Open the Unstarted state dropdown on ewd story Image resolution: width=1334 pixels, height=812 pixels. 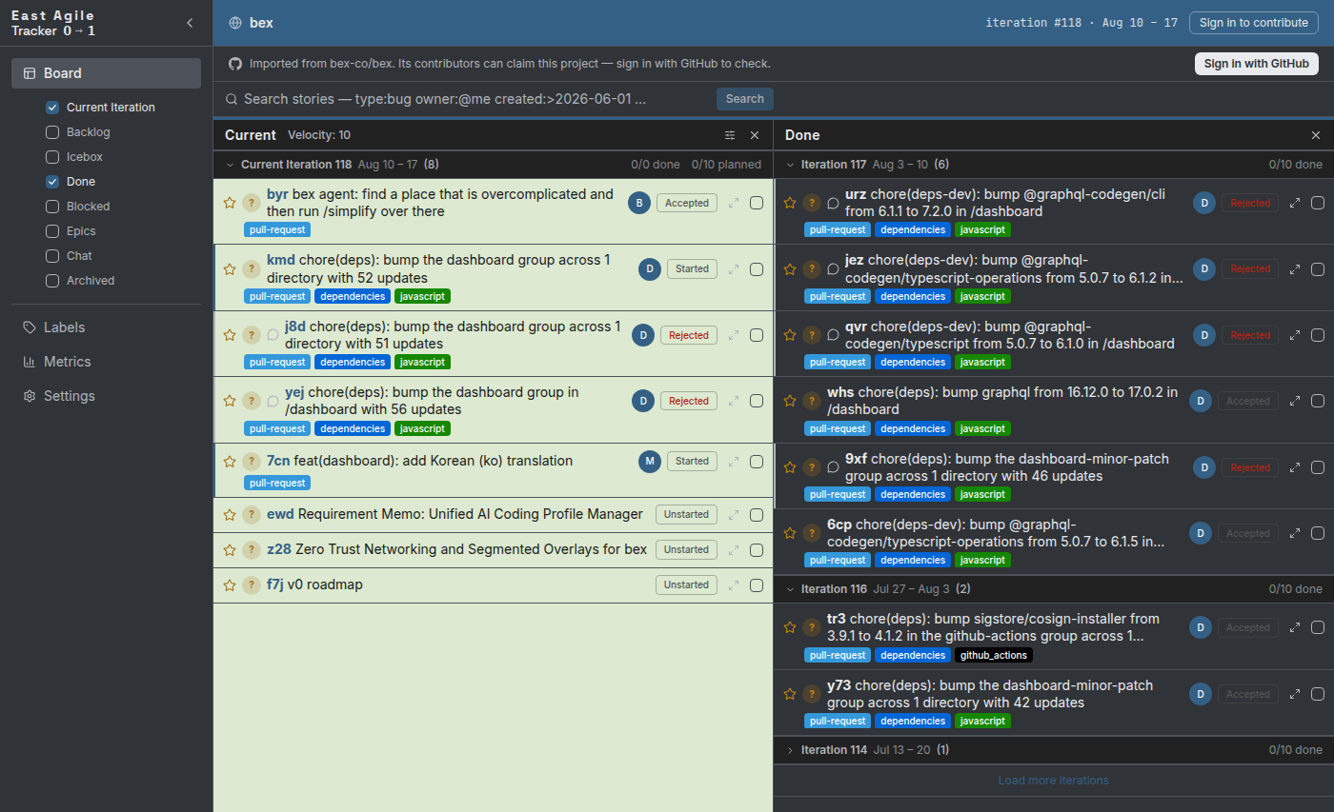(x=686, y=515)
